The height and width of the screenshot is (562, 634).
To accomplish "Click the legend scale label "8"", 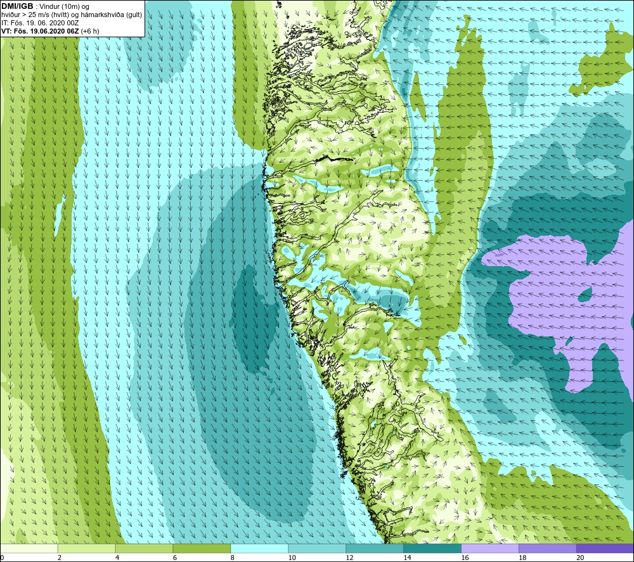I will click(233, 558).
